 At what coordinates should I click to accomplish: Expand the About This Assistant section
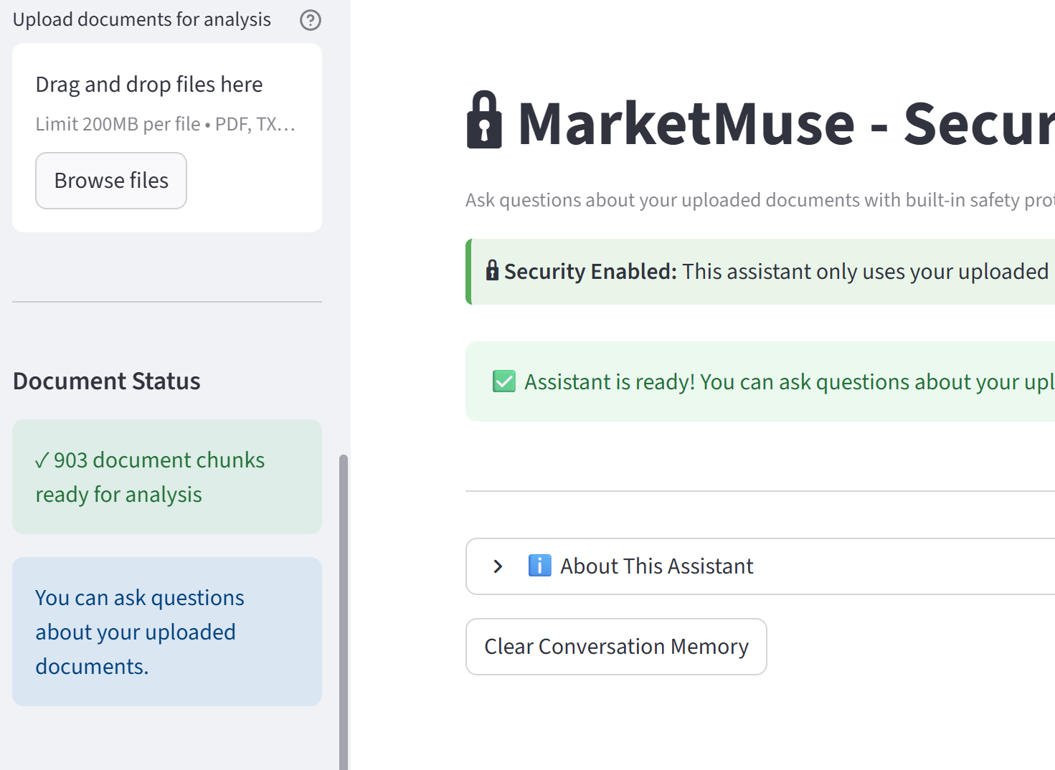pyautogui.click(x=760, y=566)
